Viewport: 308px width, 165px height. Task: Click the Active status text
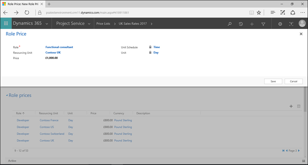[12, 161]
